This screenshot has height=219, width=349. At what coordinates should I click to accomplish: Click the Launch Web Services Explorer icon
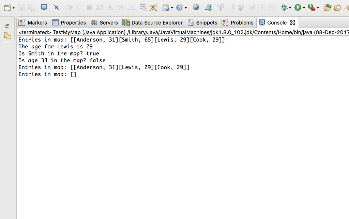(208, 7)
